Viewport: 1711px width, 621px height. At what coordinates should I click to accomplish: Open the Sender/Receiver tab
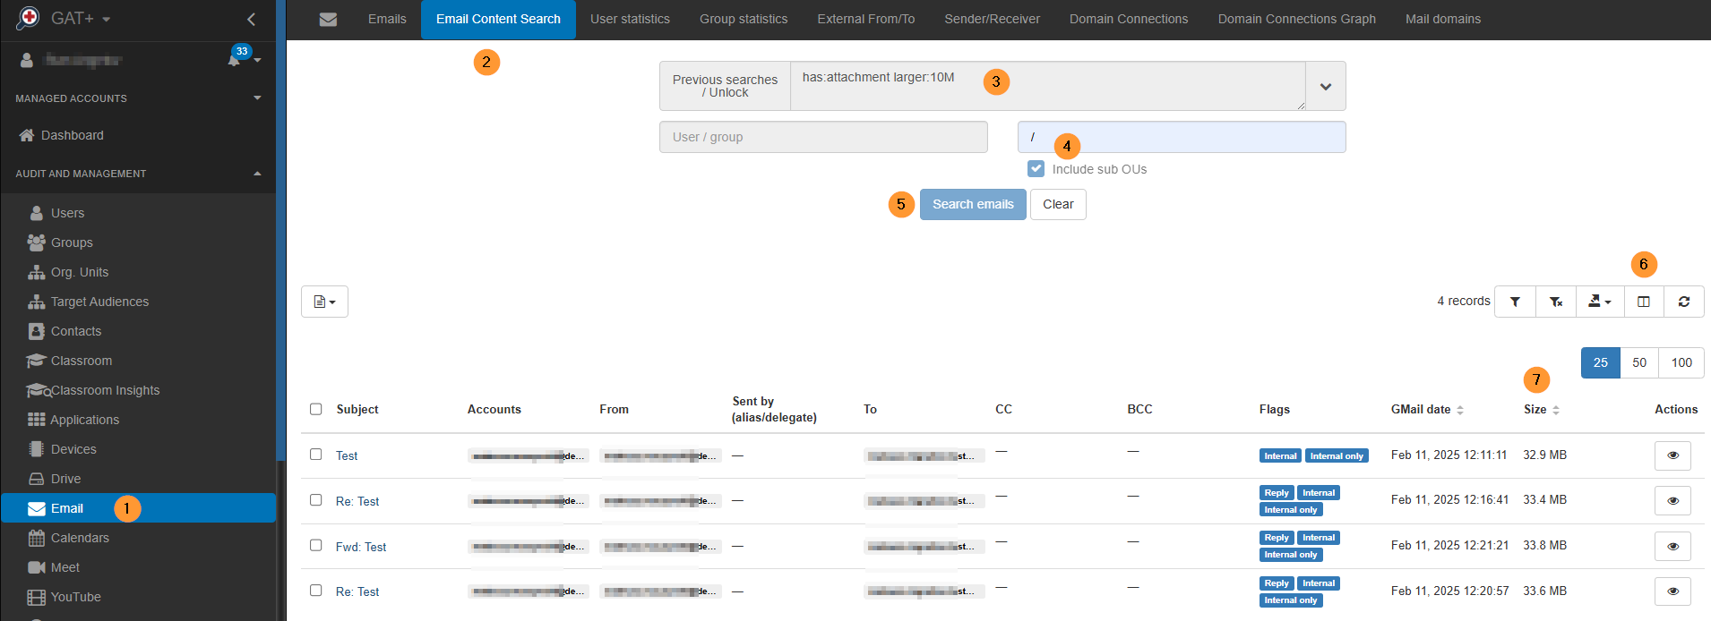992,19
